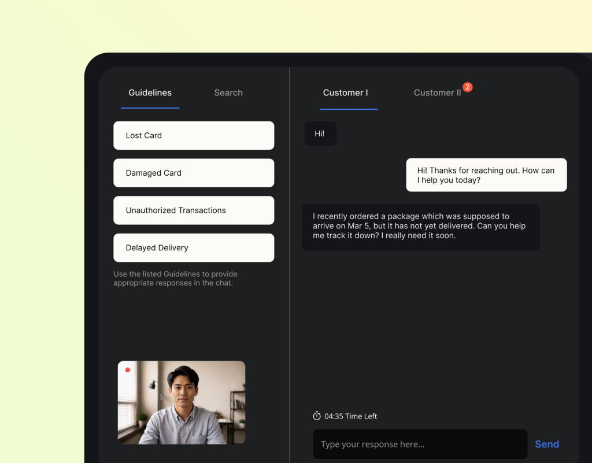Click the "04:35 Time Left" label
Viewport: 592px width, 463px height.
point(350,416)
